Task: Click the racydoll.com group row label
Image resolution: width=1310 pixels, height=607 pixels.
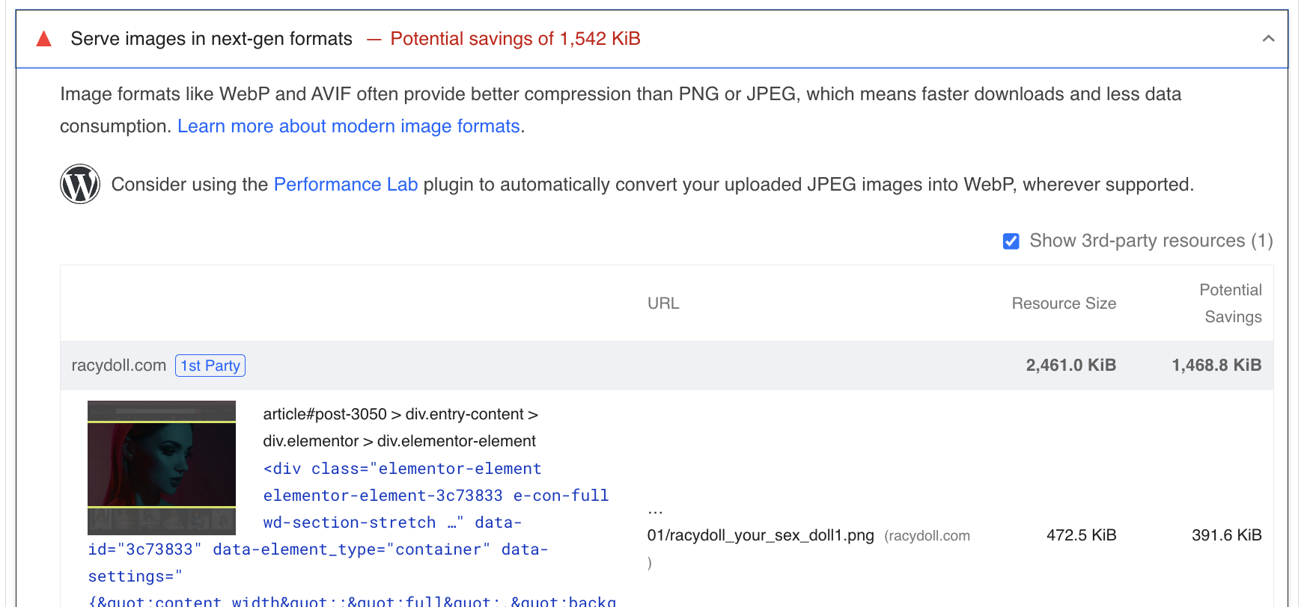Action: pos(119,366)
